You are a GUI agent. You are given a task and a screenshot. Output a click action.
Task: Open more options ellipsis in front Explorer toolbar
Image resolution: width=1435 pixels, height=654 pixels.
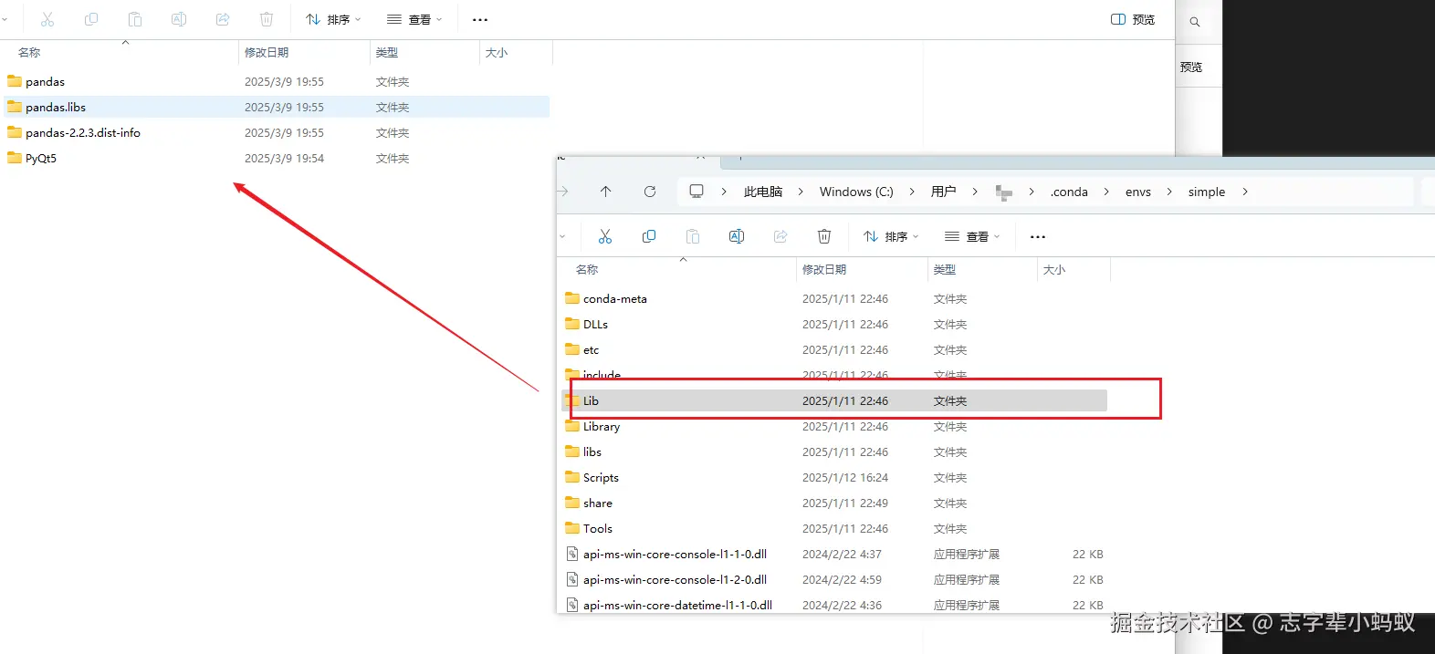pos(1038,236)
